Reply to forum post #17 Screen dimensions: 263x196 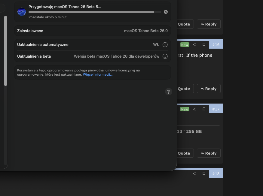click(209, 153)
